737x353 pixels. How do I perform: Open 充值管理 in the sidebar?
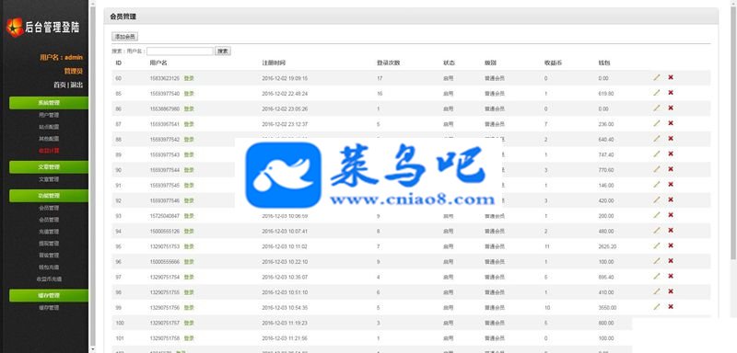(49, 232)
